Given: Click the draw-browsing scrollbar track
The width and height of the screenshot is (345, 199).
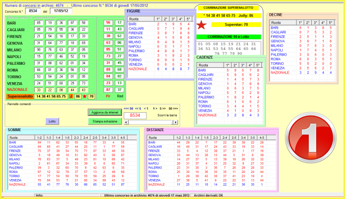Looking at the screenshot, I should [x=151, y=122].
